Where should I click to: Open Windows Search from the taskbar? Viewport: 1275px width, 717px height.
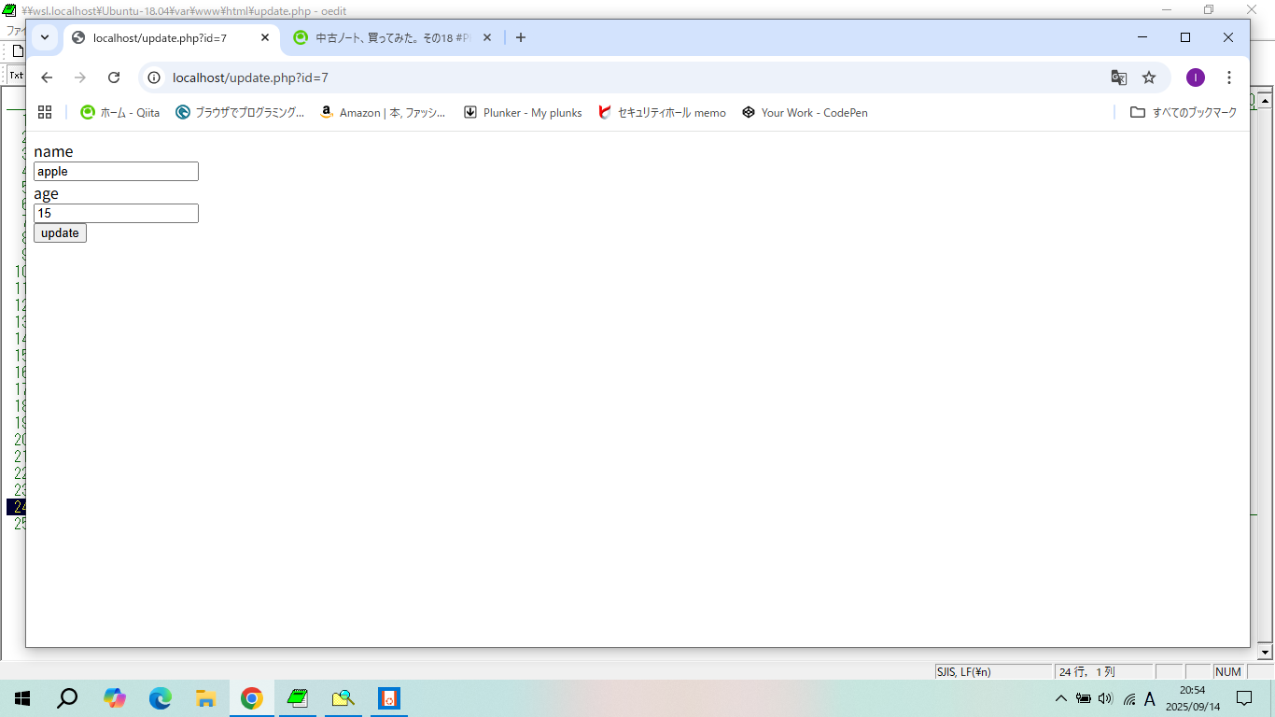67,698
